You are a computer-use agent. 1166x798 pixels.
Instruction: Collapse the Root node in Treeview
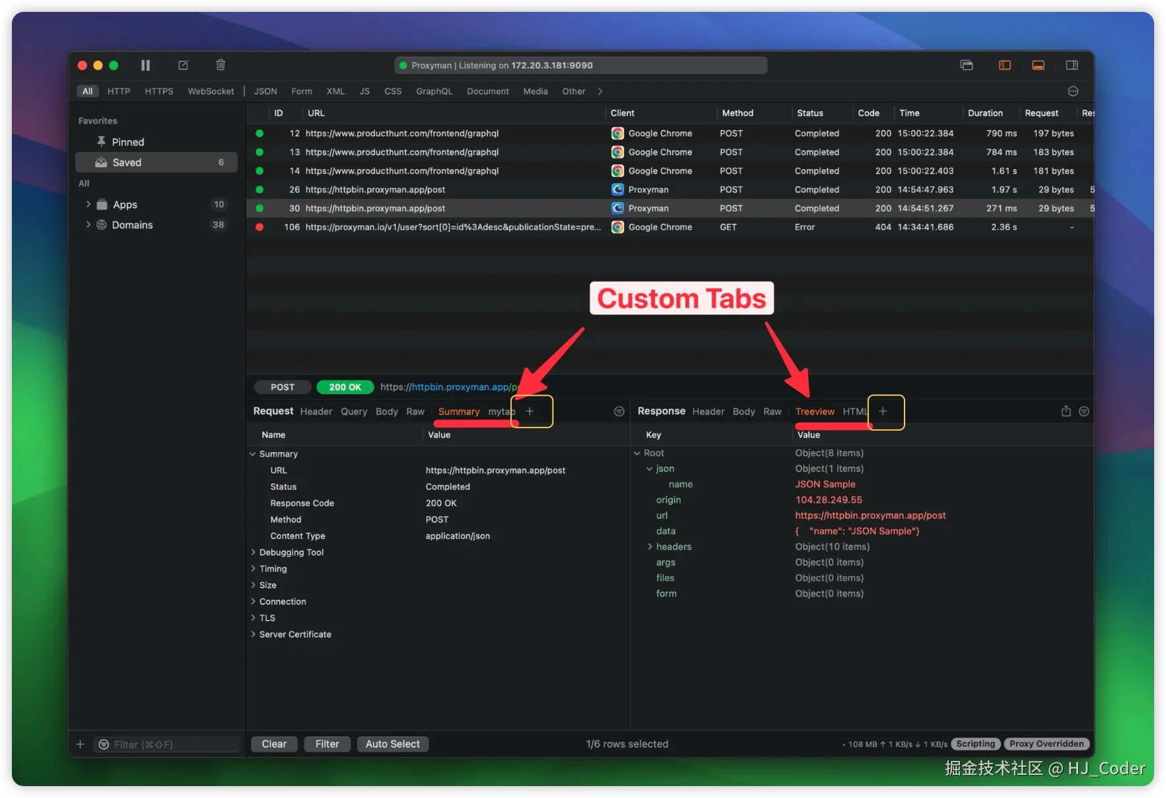pyautogui.click(x=637, y=453)
